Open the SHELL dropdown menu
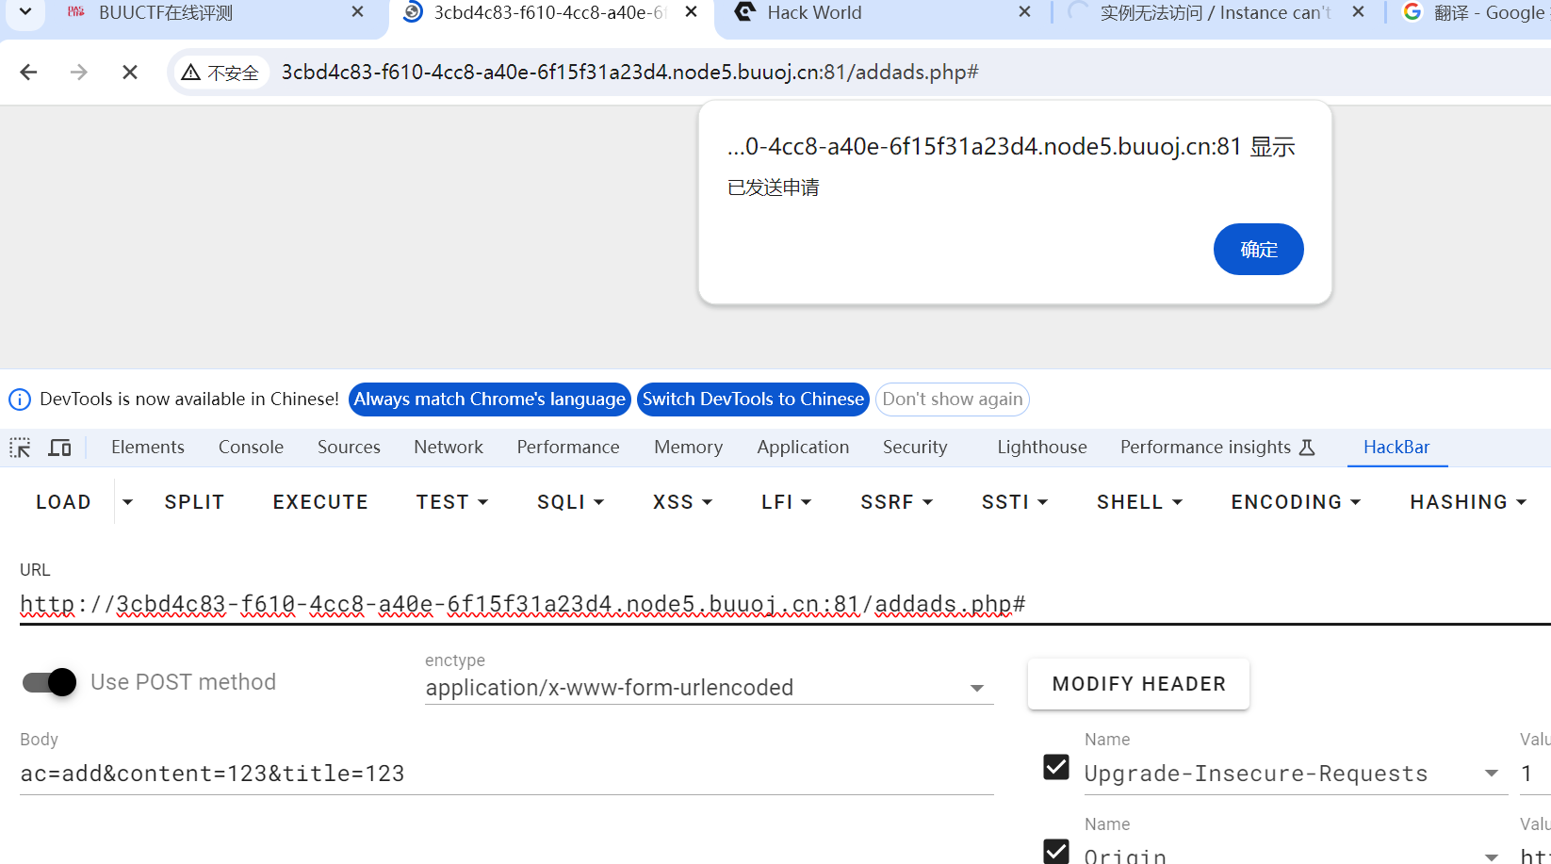Image resolution: width=1551 pixels, height=864 pixels. pyautogui.click(x=1139, y=502)
